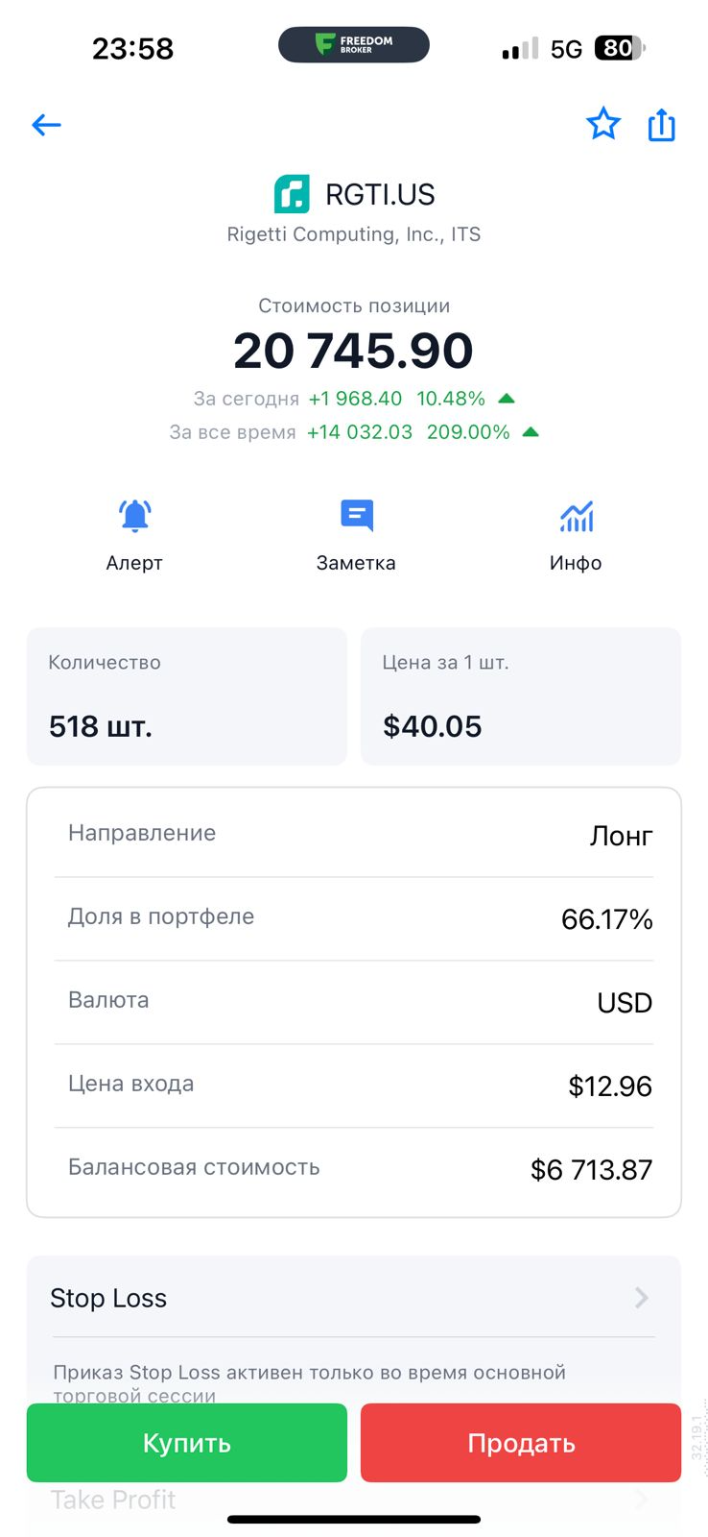Tap the Цена за 1 шт. card

tap(521, 696)
